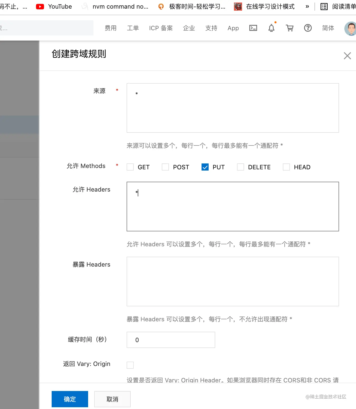Open the App menu
The width and height of the screenshot is (356, 409).
click(233, 28)
